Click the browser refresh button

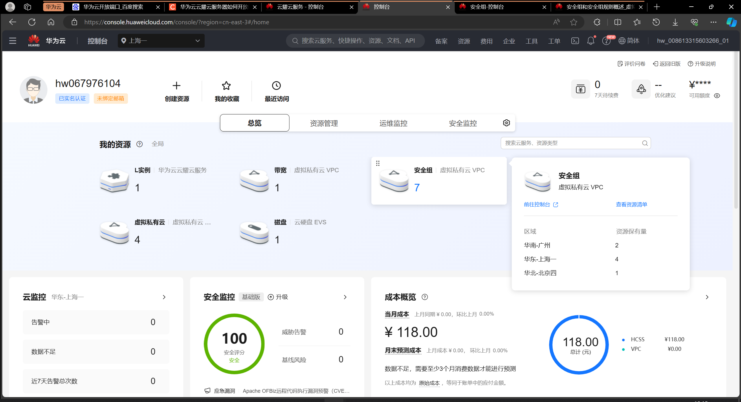(32, 22)
